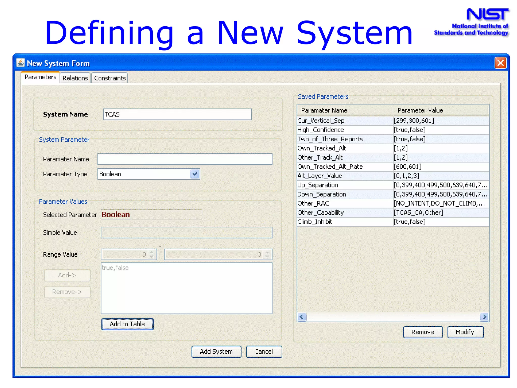The image size is (517, 388).
Task: Click the true,false values list area
Action: (187, 288)
